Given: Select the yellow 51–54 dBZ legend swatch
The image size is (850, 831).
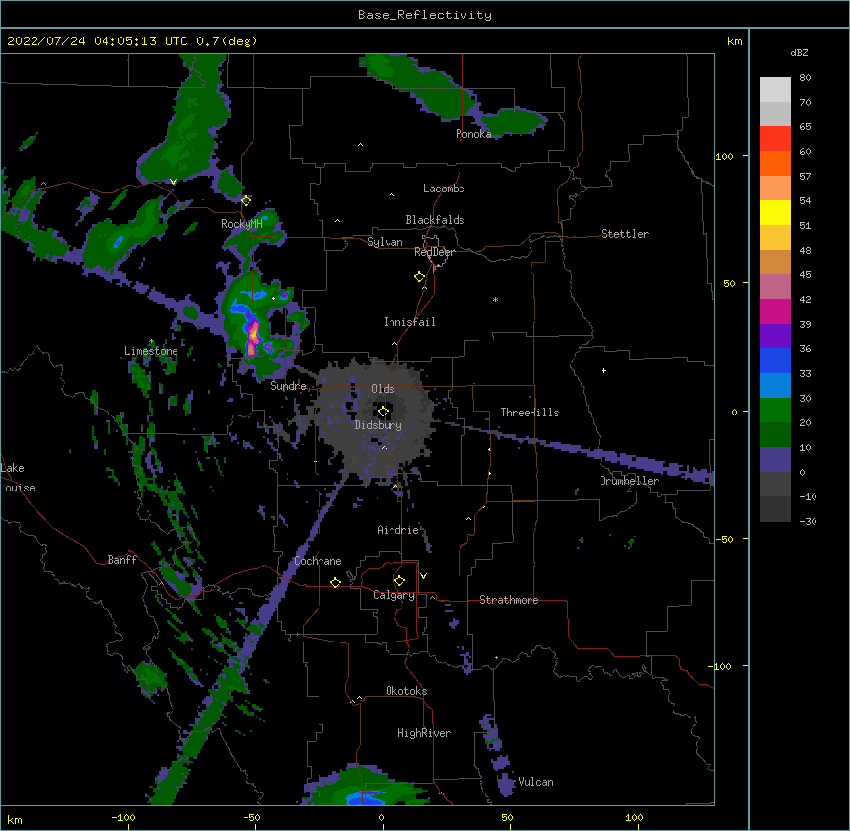Looking at the screenshot, I should coord(775,212).
